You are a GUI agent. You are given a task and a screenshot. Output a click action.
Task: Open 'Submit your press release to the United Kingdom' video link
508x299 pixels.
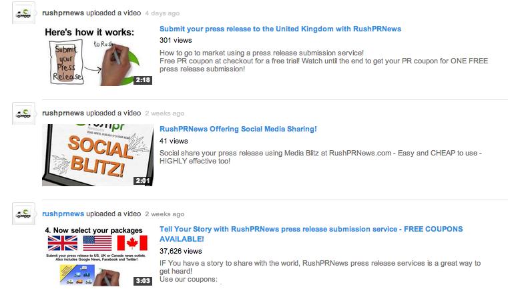[280, 29]
